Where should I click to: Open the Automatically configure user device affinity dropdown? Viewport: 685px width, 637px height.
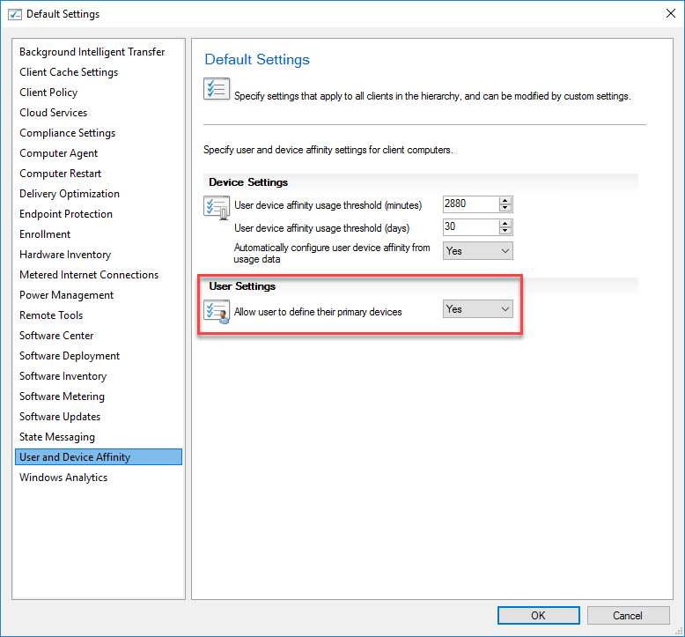pos(477,251)
